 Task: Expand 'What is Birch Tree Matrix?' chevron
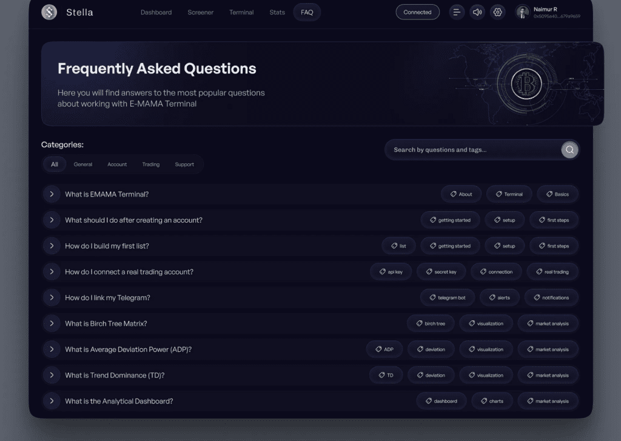52,323
